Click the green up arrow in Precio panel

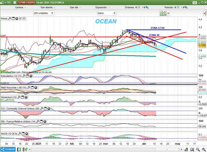pyautogui.click(x=24, y=19)
